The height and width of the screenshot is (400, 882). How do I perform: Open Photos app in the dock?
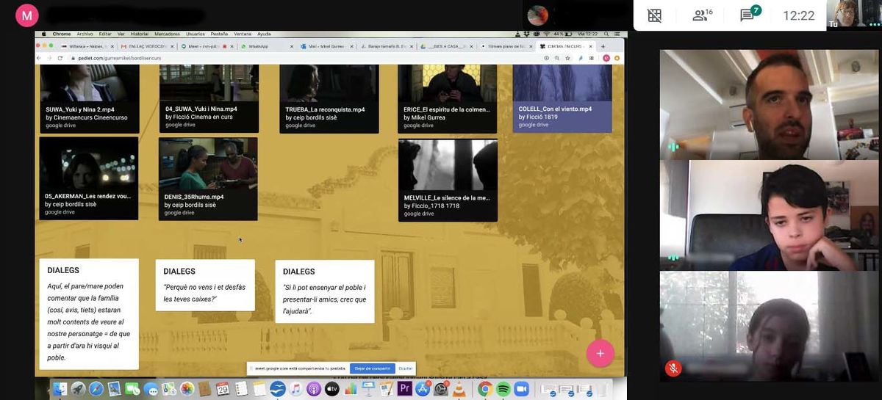coord(186,388)
